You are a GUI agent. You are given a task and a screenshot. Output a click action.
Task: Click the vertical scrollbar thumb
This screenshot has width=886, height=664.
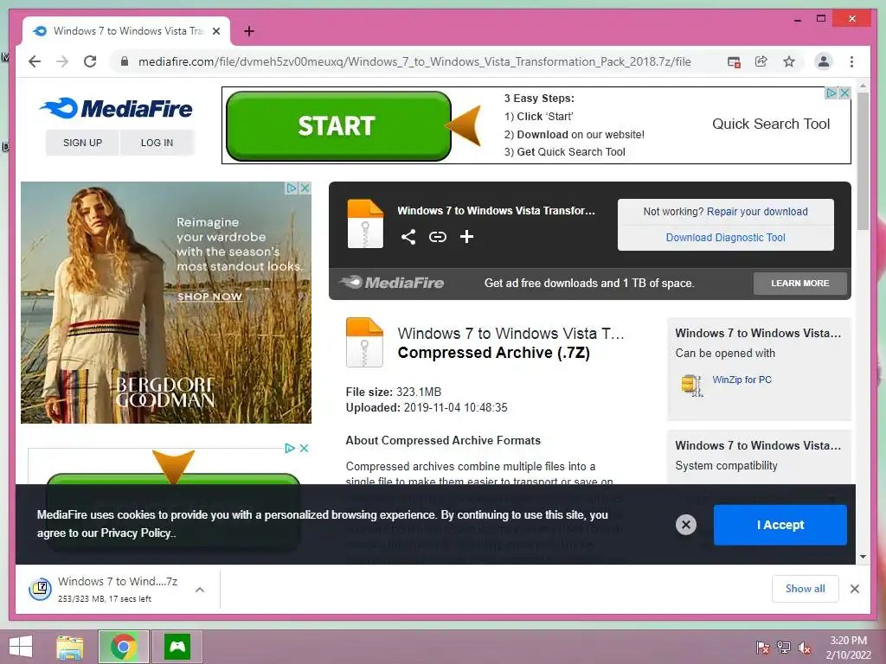pos(863,161)
